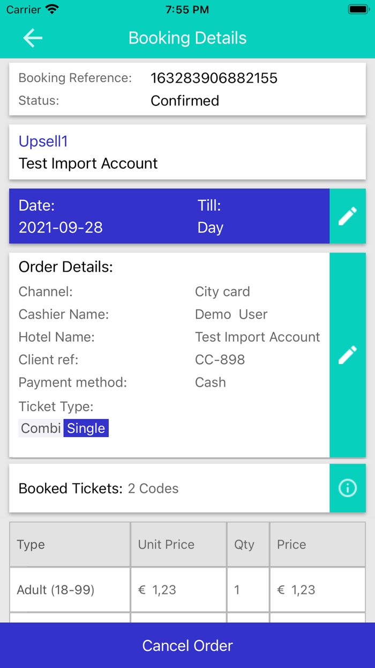Tap the Unit Price column header
The image size is (375, 668).
[166, 544]
